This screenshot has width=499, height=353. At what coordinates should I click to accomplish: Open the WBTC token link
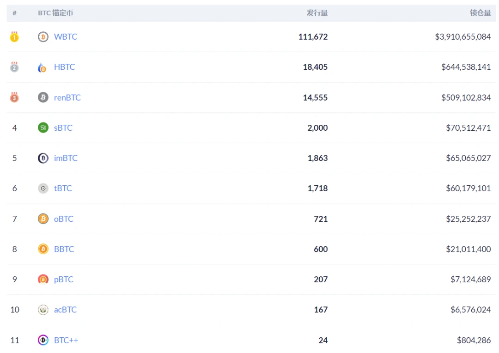coord(66,37)
